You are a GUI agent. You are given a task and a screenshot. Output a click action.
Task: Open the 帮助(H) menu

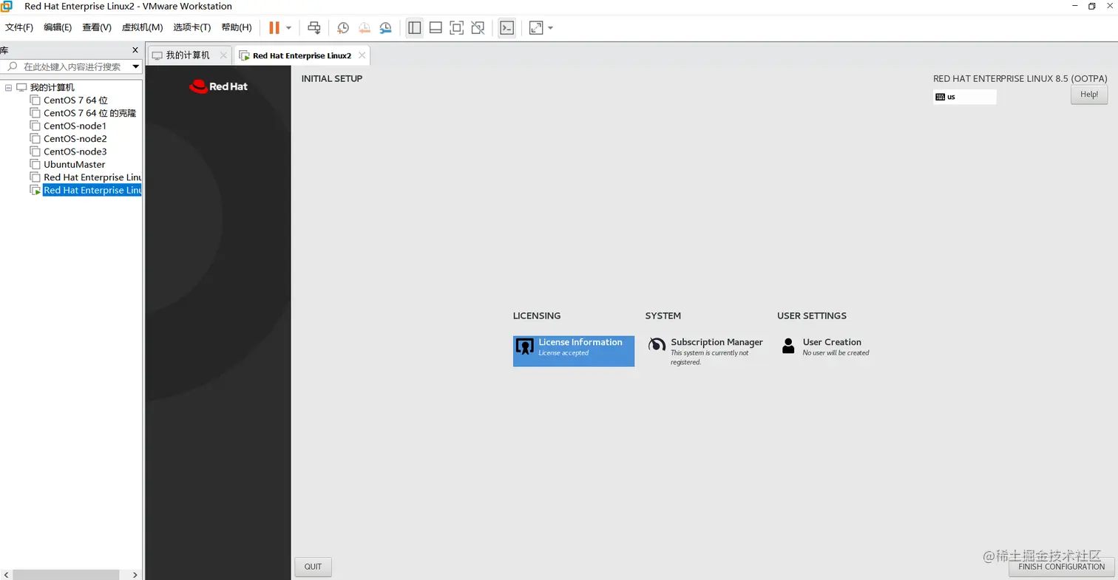tap(237, 27)
